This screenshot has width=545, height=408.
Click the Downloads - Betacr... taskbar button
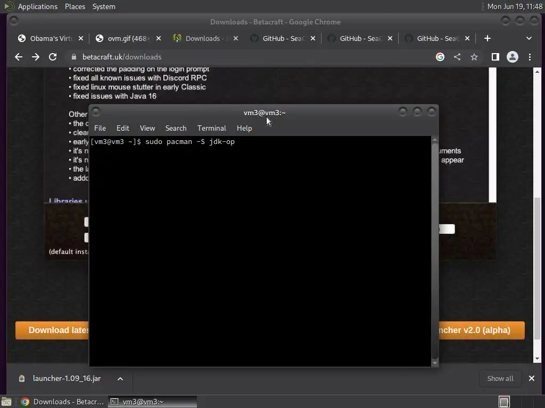coord(63,402)
